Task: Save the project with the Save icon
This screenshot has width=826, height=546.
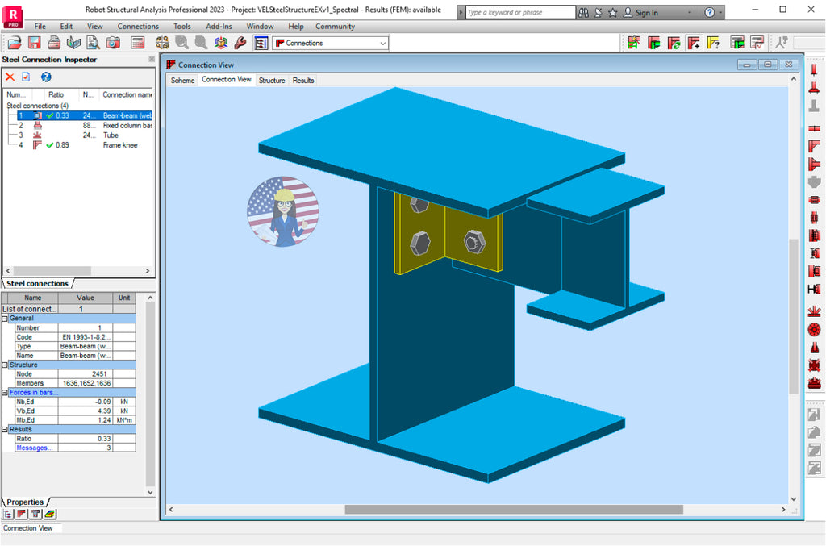Action: click(x=35, y=41)
